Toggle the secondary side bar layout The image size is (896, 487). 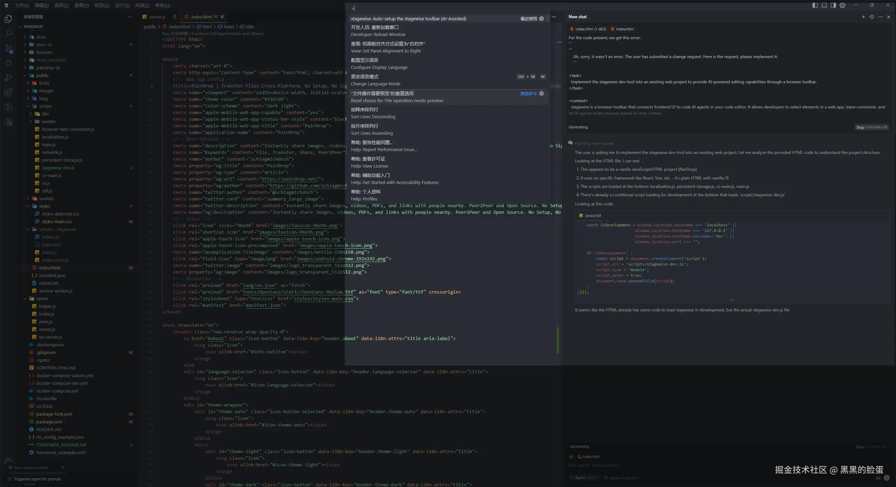click(x=833, y=5)
